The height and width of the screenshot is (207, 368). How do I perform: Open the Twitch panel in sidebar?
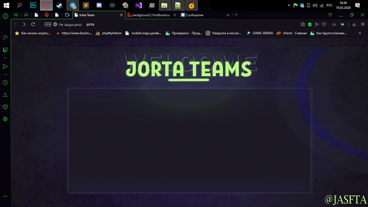tap(5, 50)
